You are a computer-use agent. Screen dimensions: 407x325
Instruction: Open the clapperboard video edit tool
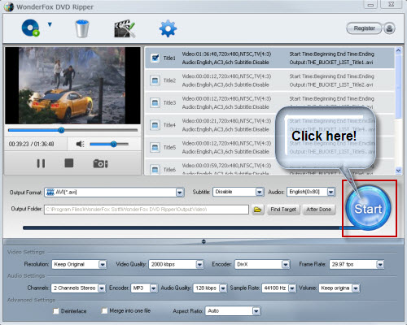coord(125,28)
